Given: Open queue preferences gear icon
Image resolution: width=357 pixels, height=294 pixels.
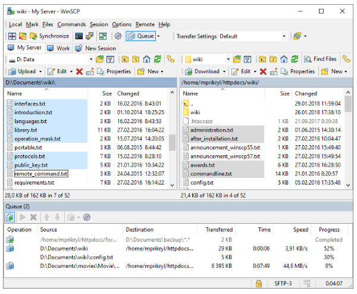Looking at the screenshot, I should [x=87, y=217].
